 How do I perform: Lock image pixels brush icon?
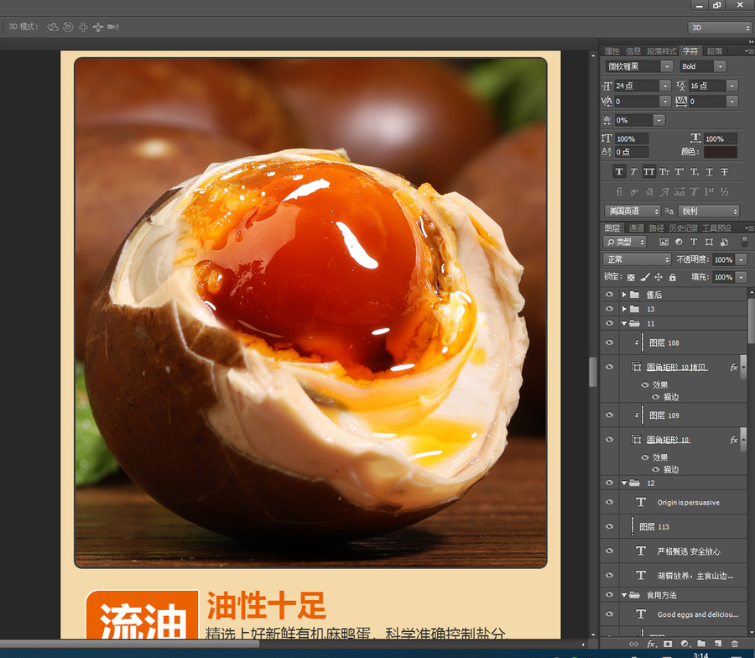645,277
